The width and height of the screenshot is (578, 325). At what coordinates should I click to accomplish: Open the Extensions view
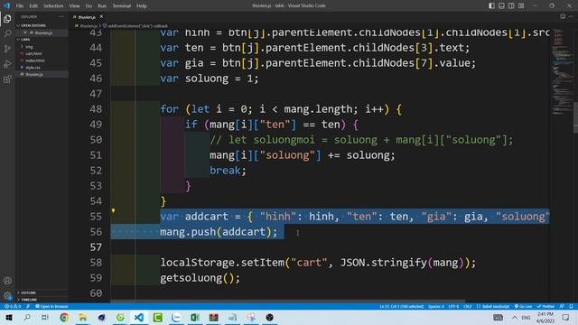7,79
